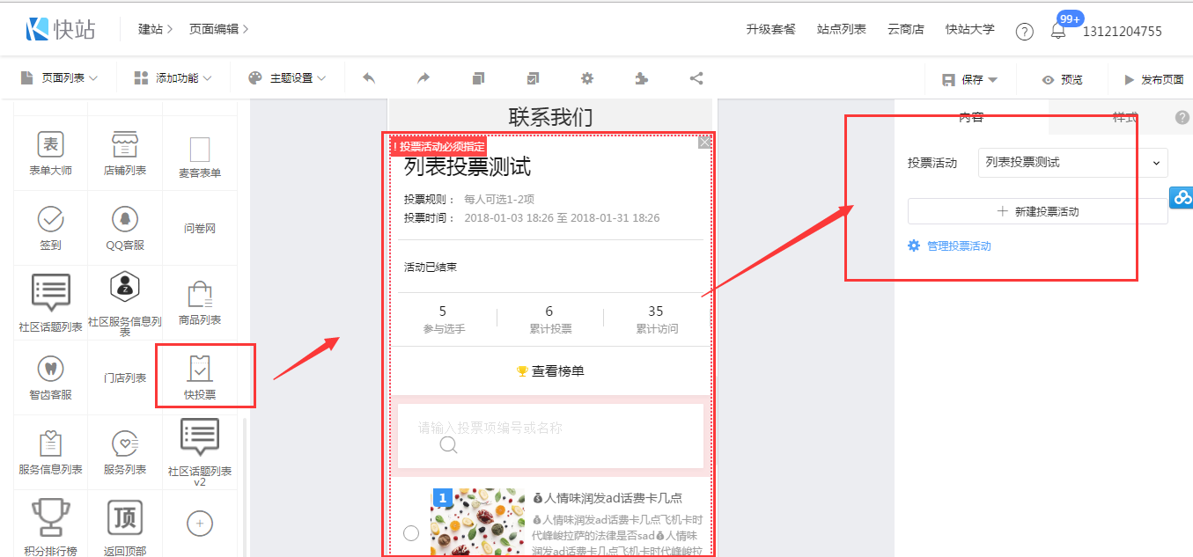Open the 主题设置 theme dropdown

[287, 78]
